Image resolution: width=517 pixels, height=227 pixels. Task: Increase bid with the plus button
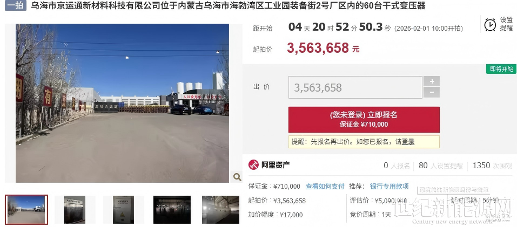click(432, 81)
